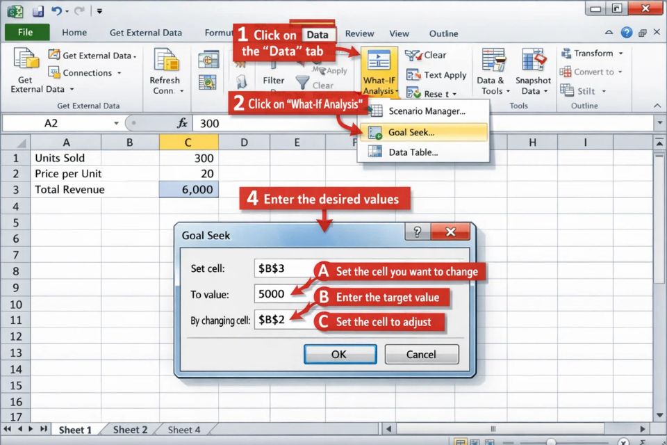Switch to Sheet 2
This screenshot has height=445, width=667.
pyautogui.click(x=130, y=430)
